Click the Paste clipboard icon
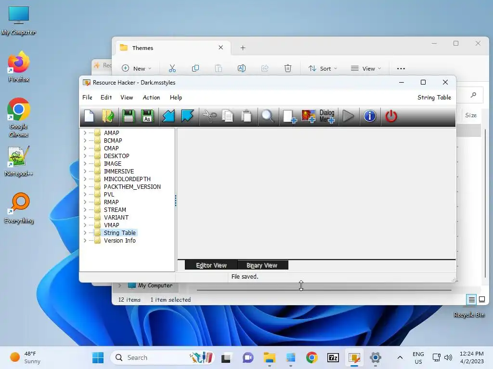The width and height of the screenshot is (493, 369). point(247,116)
